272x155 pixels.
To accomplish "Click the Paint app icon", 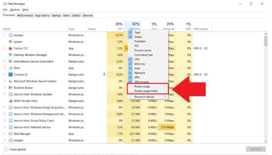I will click(x=10, y=68).
